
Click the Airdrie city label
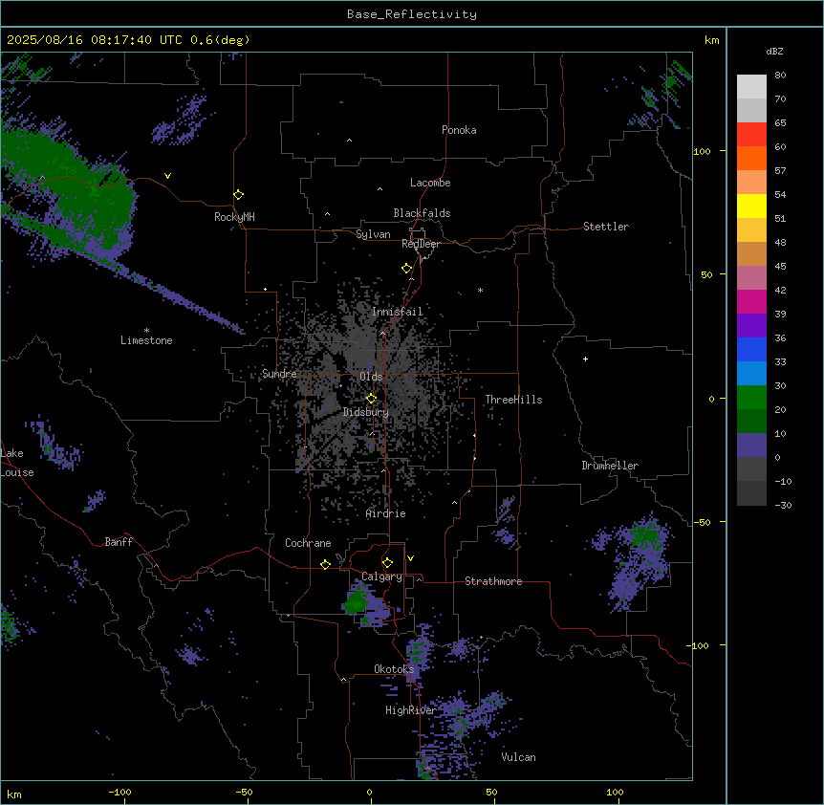[386, 513]
